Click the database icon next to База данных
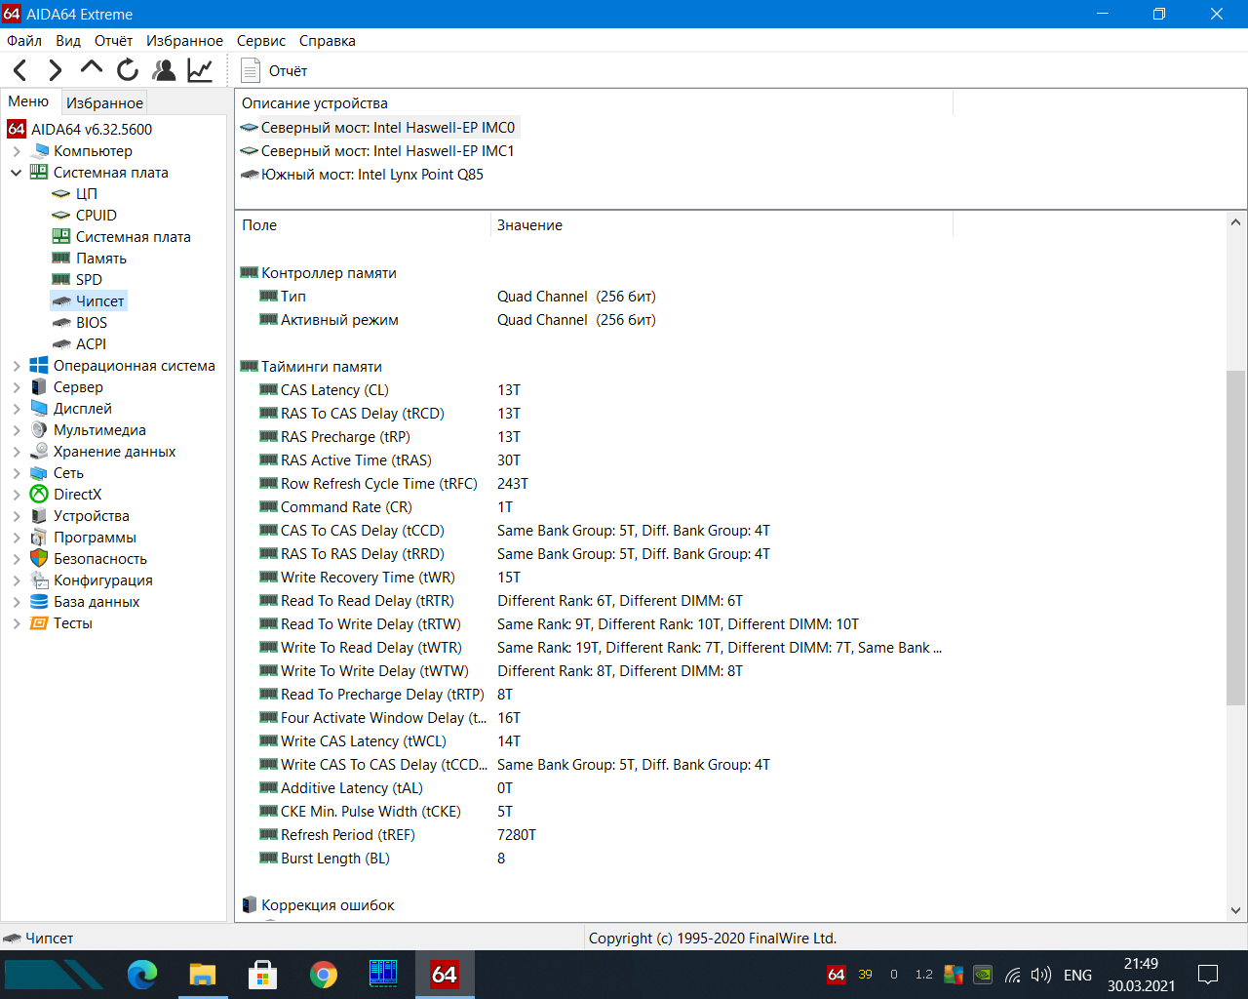The height and width of the screenshot is (999, 1248). click(39, 602)
